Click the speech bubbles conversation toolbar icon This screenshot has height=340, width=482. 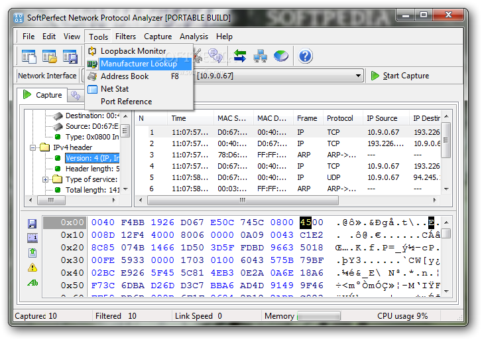[x=215, y=56]
